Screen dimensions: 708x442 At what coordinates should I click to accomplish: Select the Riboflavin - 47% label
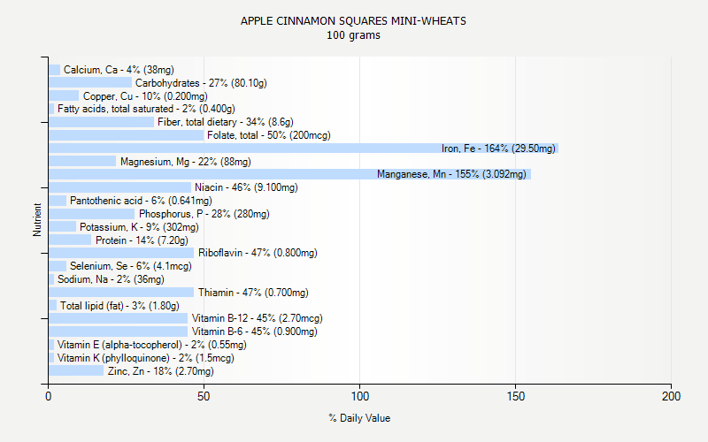click(x=258, y=253)
